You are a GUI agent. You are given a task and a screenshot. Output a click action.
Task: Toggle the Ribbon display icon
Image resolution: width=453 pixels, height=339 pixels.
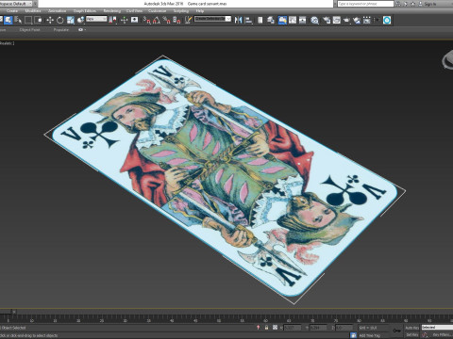(282, 21)
